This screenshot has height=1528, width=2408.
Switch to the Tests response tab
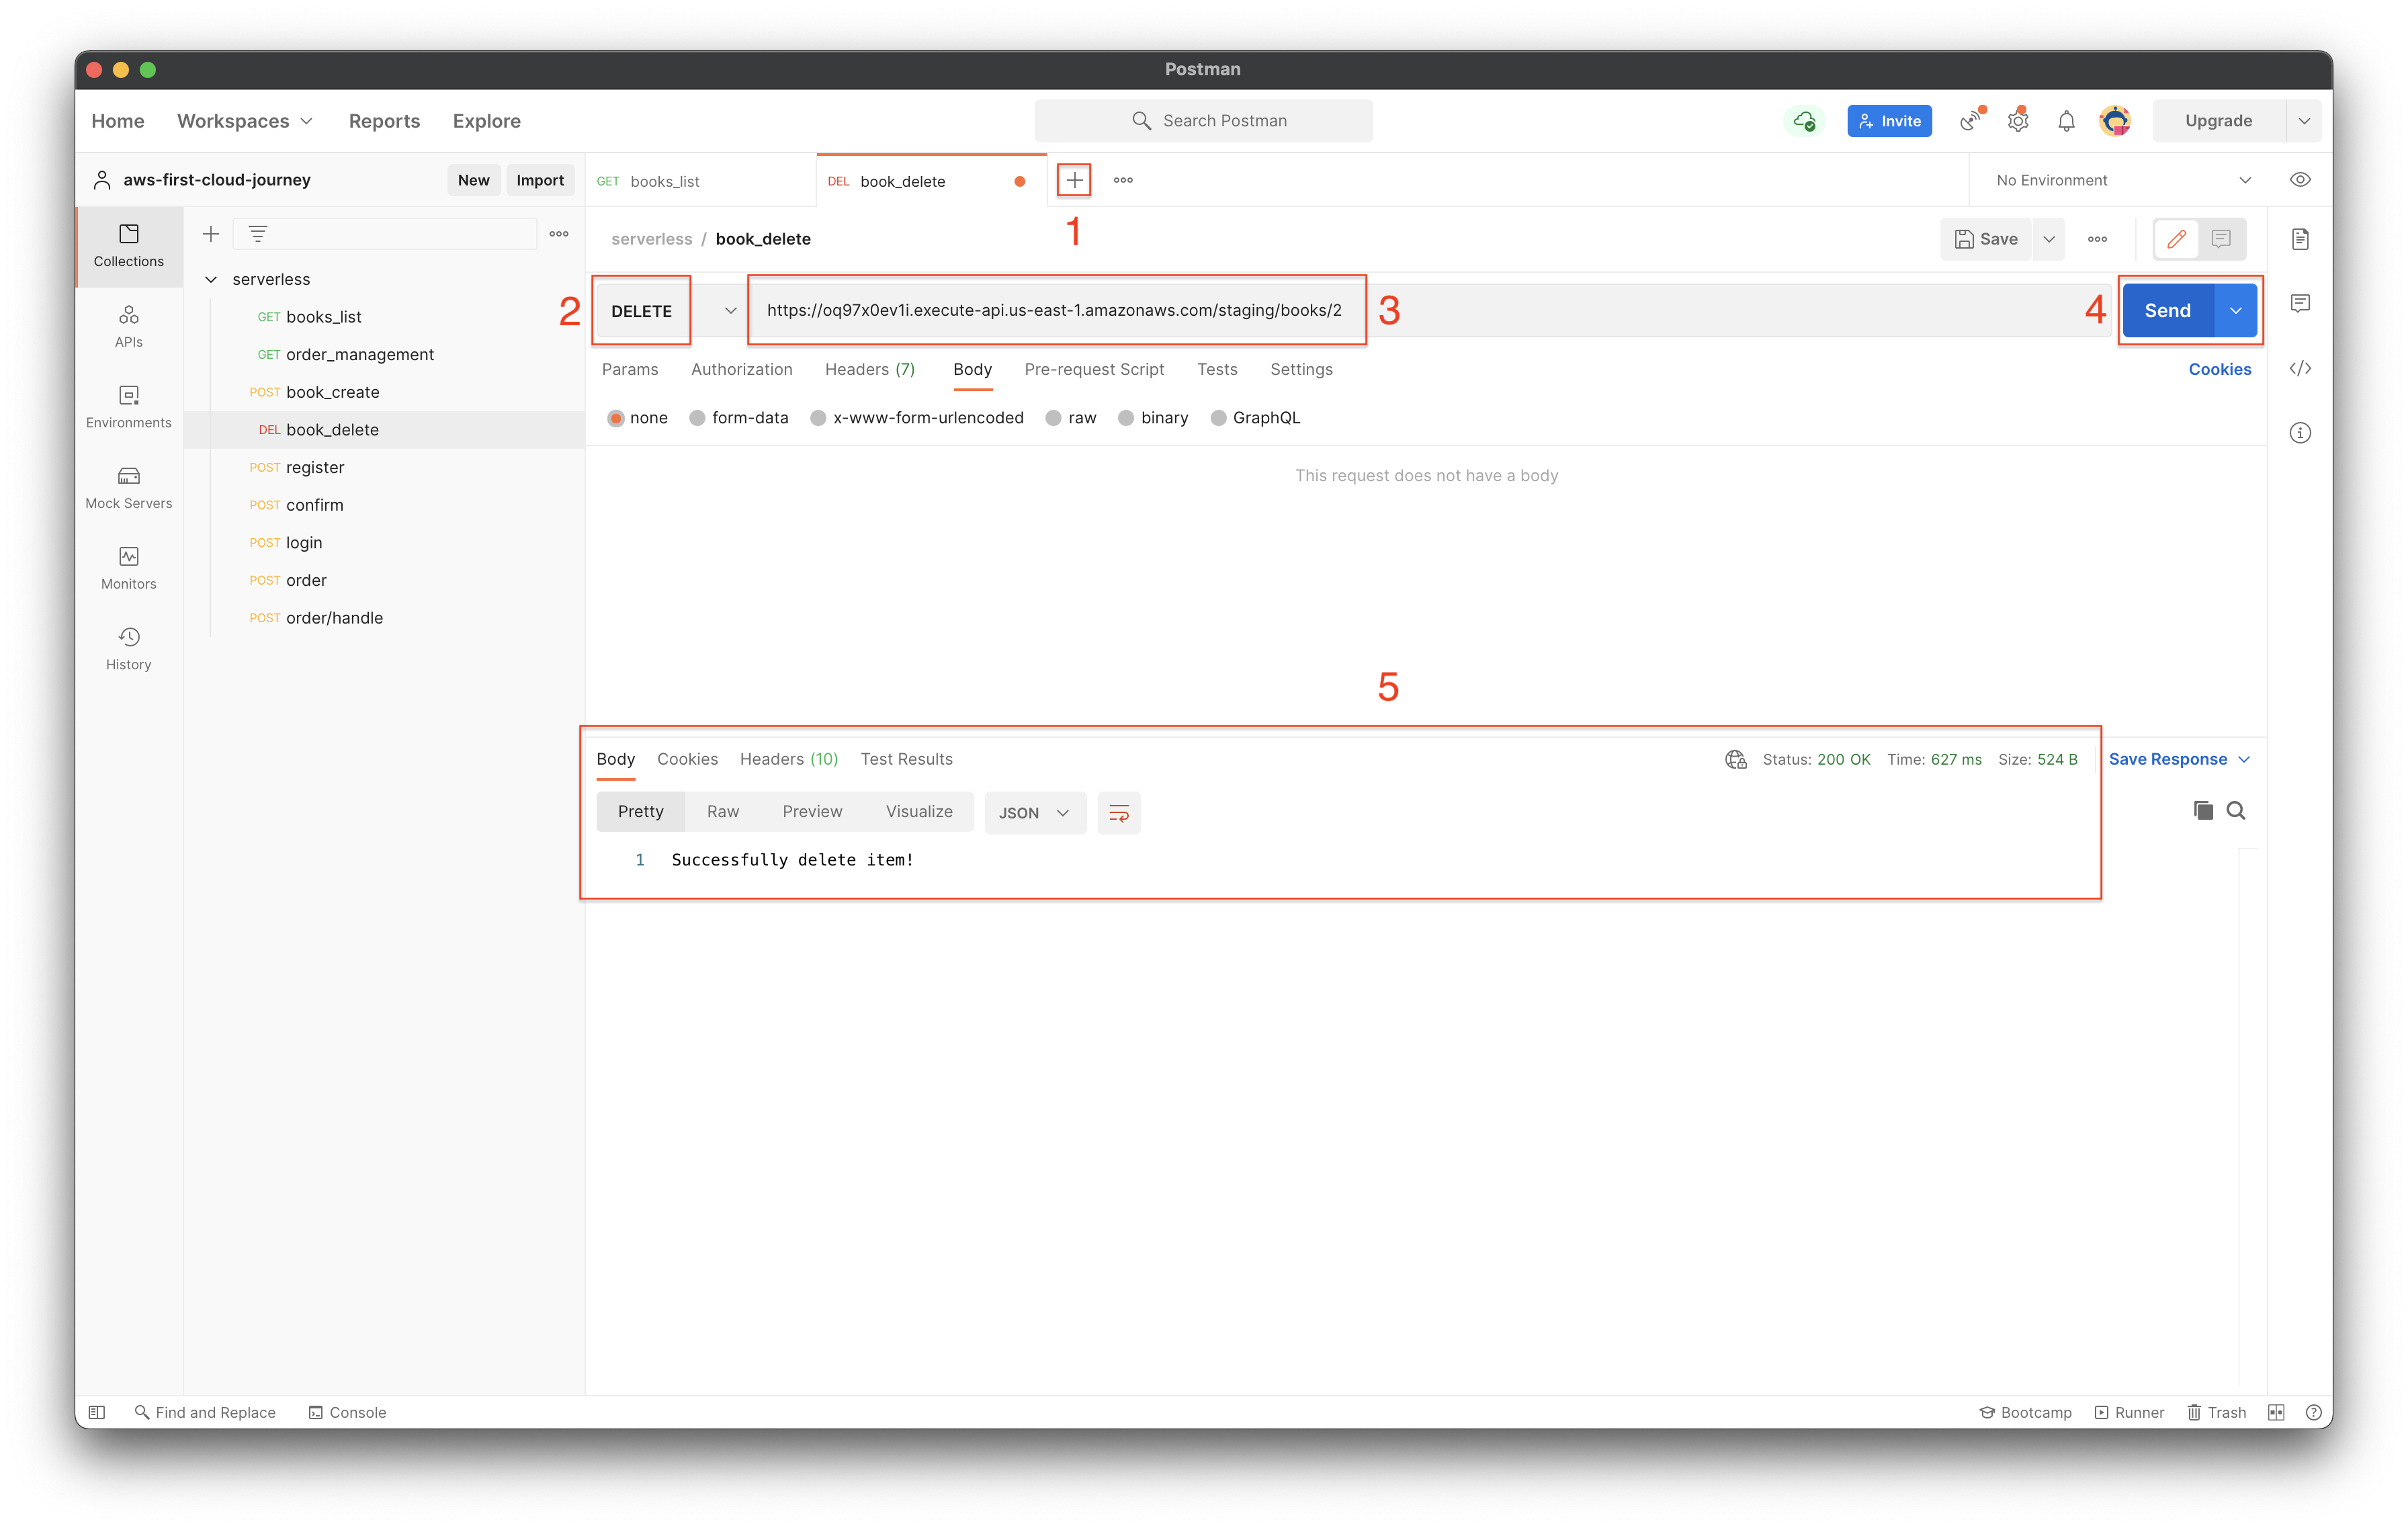pos(906,758)
